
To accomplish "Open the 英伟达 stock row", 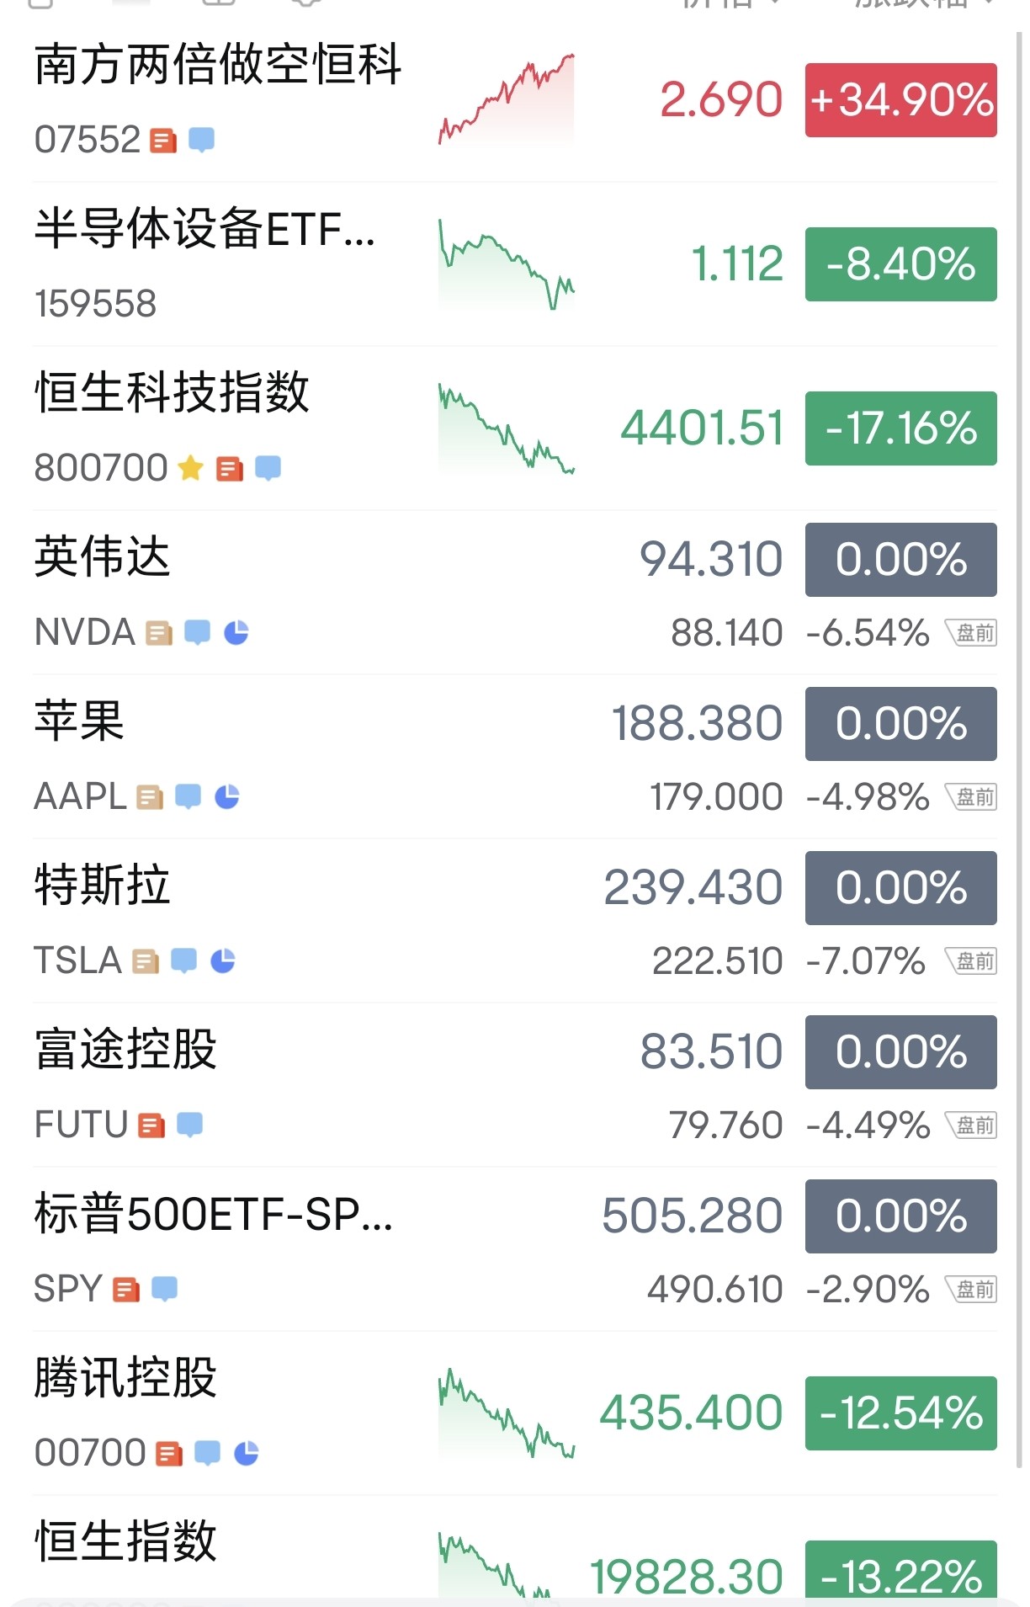I will (x=515, y=593).
